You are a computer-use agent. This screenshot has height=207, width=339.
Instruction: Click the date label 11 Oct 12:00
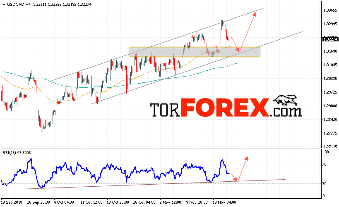91,202
